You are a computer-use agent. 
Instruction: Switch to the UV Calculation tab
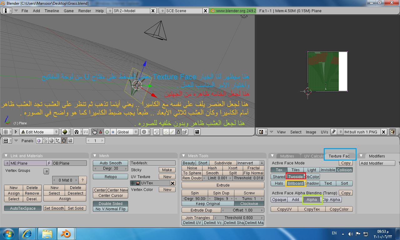pyautogui.click(x=313, y=156)
